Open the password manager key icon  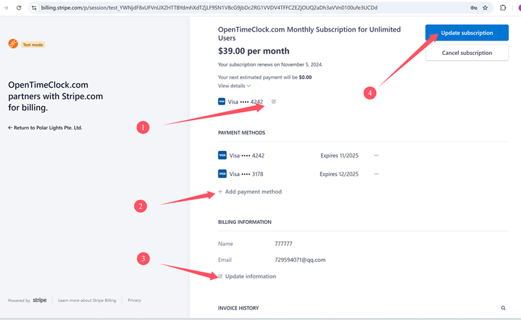pos(474,8)
